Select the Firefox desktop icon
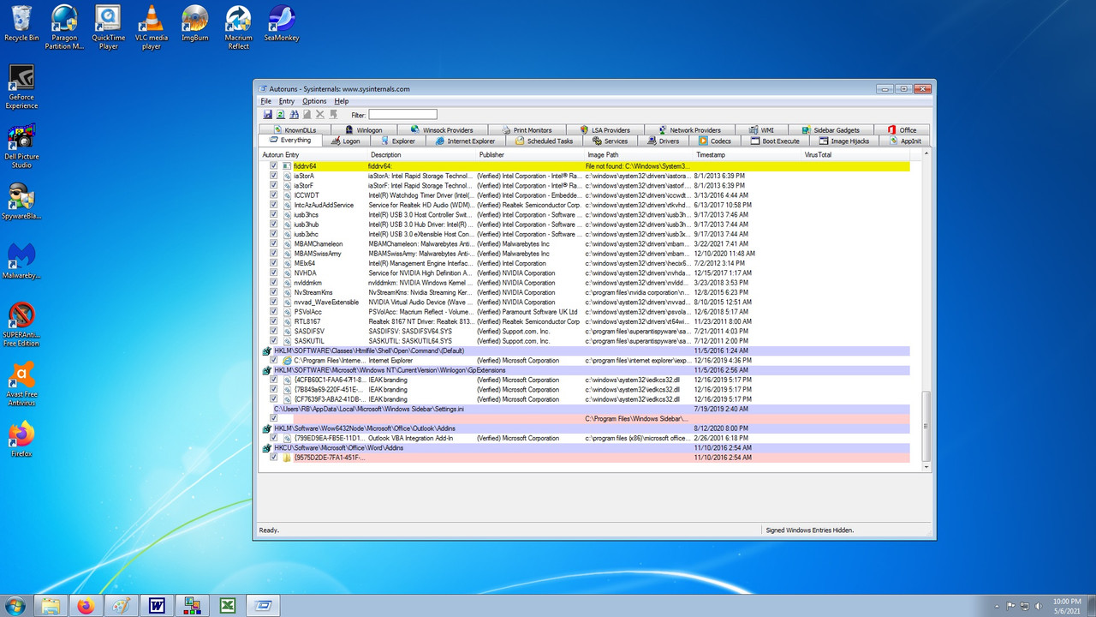 [x=21, y=439]
